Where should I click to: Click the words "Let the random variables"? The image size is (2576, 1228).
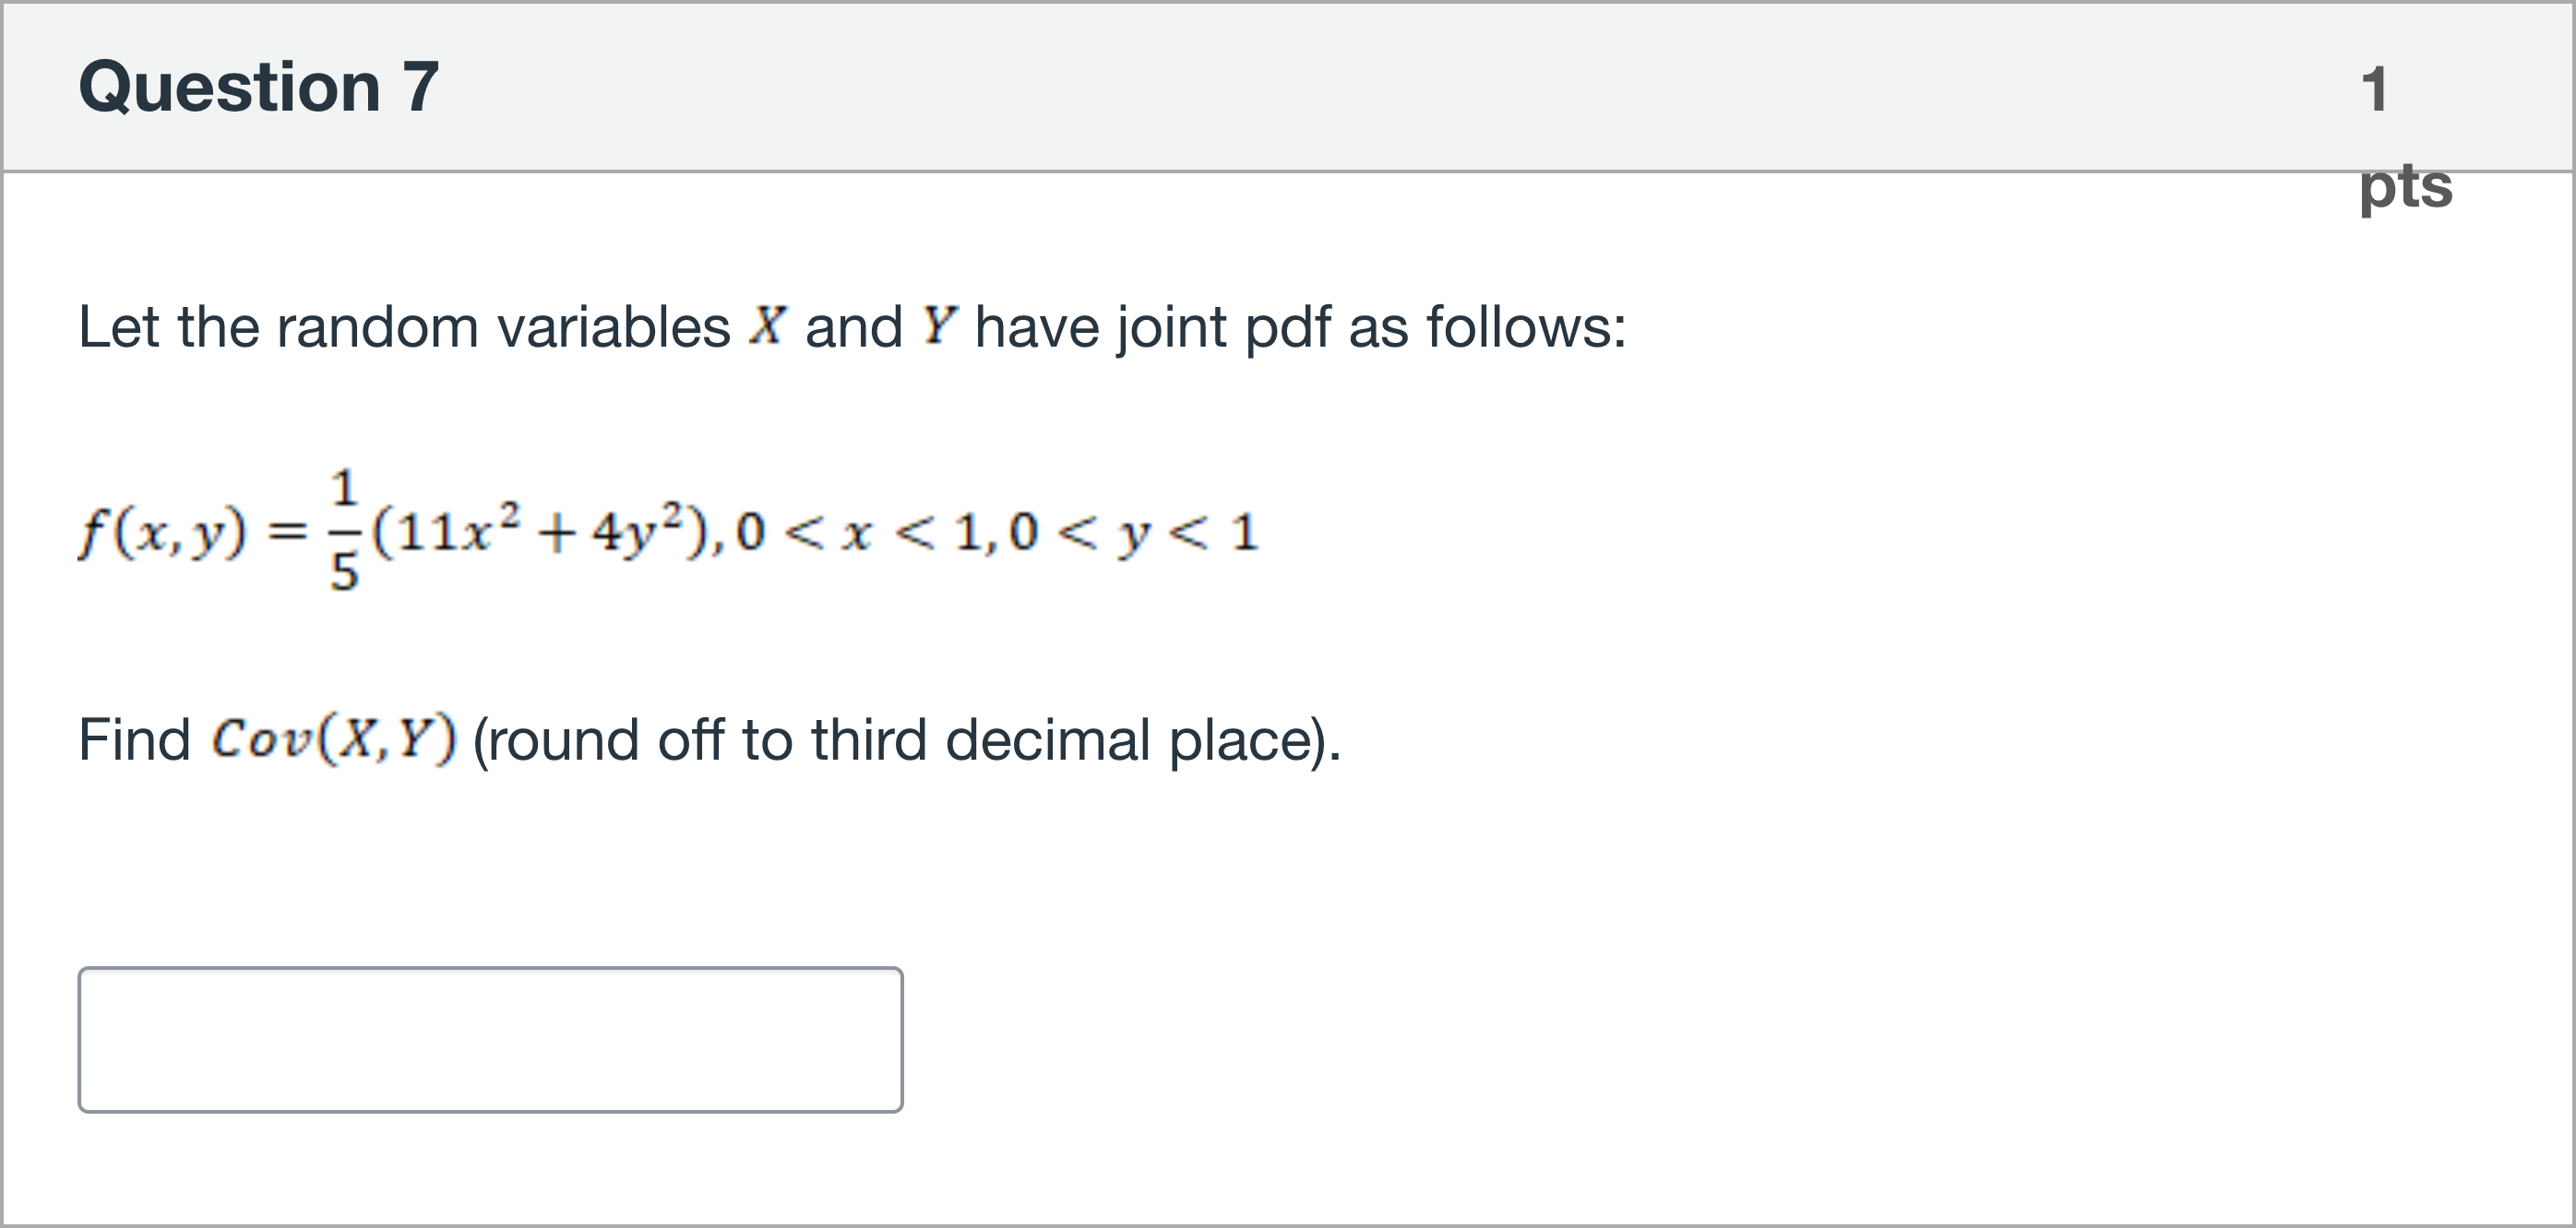(x=404, y=326)
